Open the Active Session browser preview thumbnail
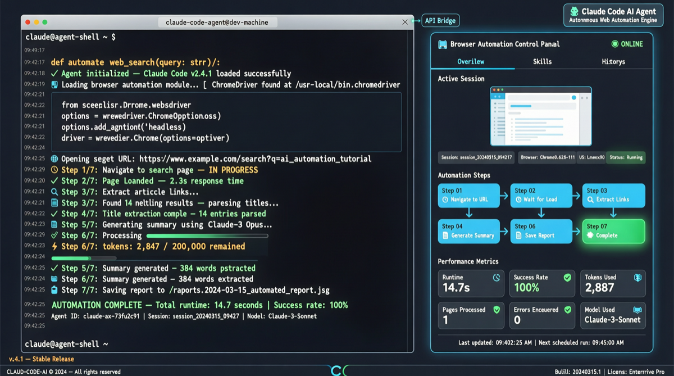Image resolution: width=674 pixels, height=376 pixels. [x=541, y=116]
